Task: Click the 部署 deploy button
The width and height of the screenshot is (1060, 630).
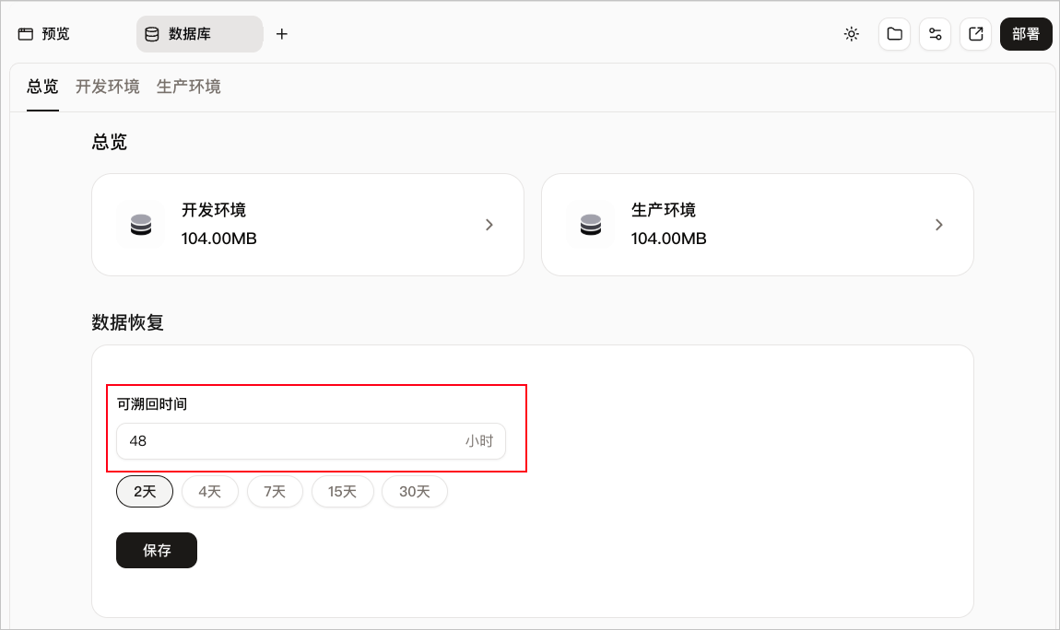Action: (x=1026, y=34)
